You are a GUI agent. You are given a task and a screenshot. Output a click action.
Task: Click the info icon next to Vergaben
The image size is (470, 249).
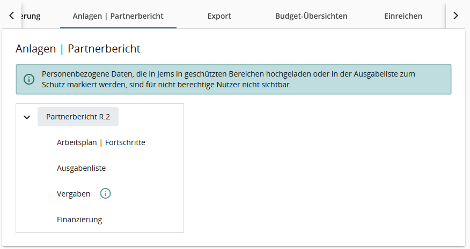(x=106, y=194)
